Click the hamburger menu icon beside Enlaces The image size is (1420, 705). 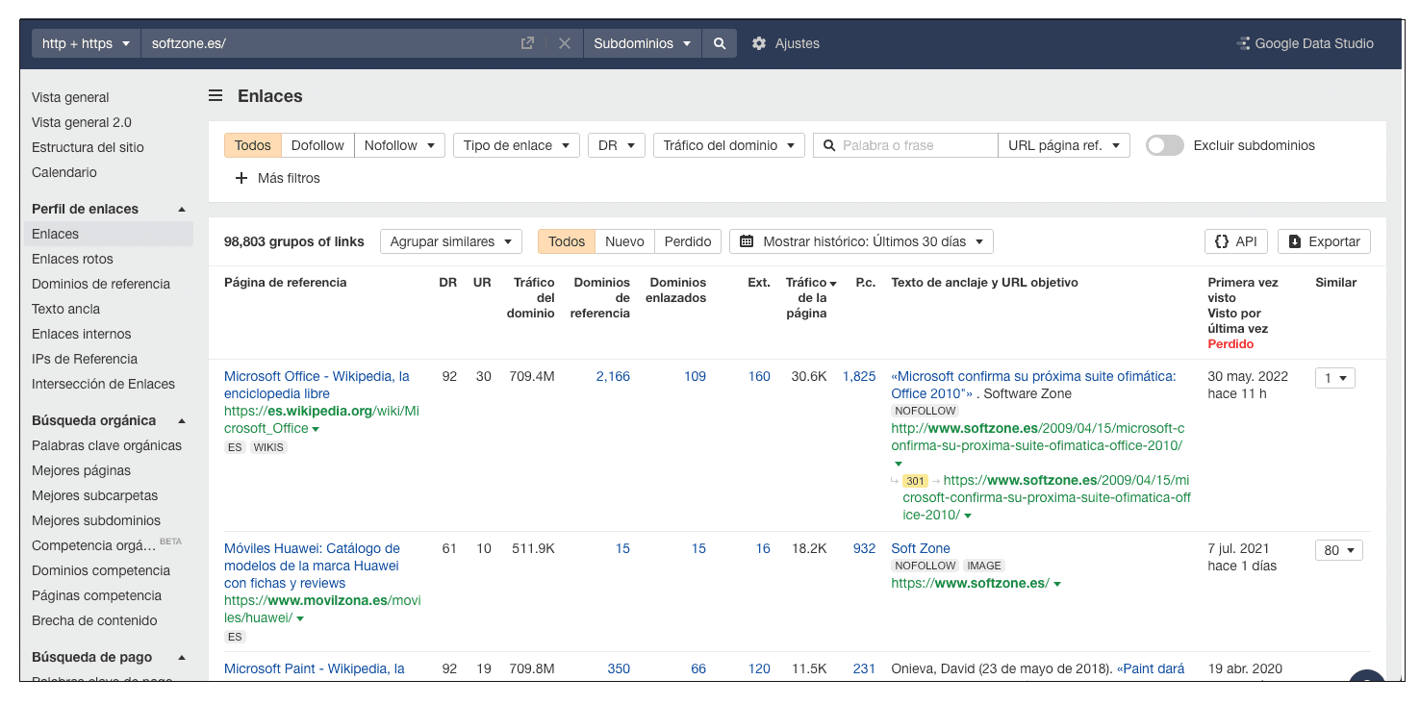point(216,96)
